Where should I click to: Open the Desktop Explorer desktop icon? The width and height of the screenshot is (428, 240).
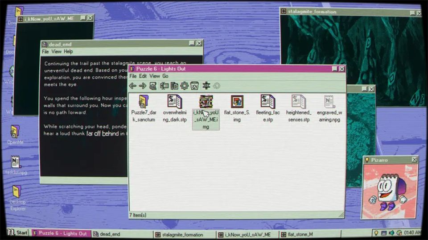tap(17, 198)
